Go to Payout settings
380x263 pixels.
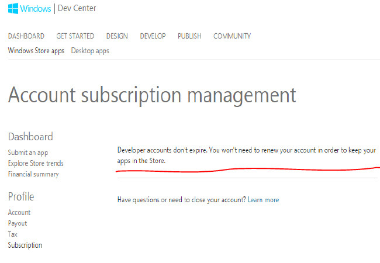tap(18, 223)
